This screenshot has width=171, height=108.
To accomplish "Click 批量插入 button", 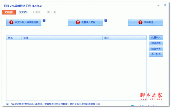I will click(156, 38).
